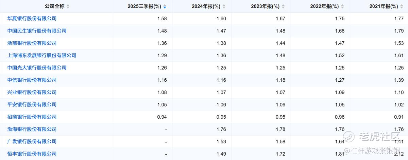Sort by 公司全称 column arrow icon
This screenshot has height=160, width=408.
click(x=68, y=6)
